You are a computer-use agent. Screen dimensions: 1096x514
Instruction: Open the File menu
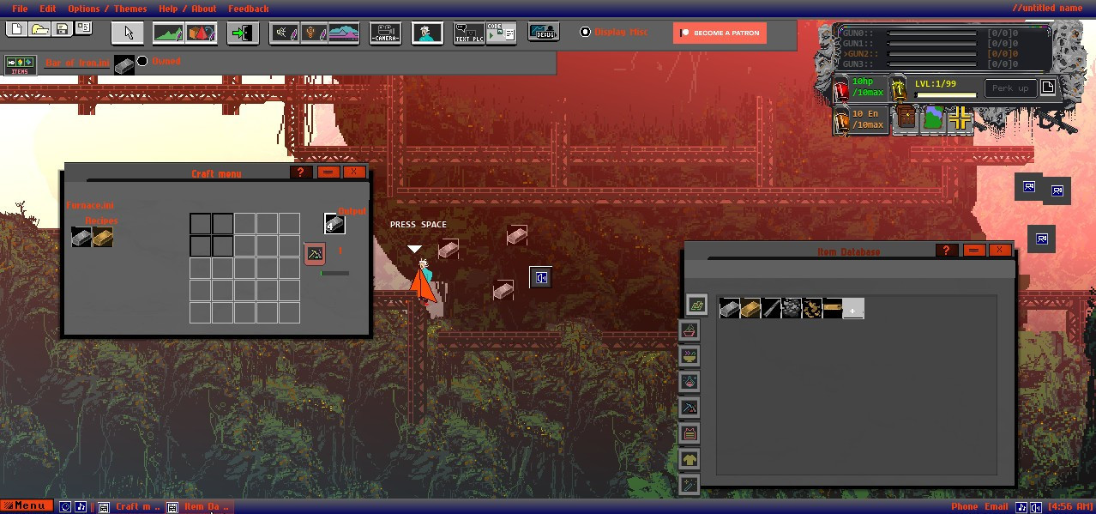click(20, 9)
